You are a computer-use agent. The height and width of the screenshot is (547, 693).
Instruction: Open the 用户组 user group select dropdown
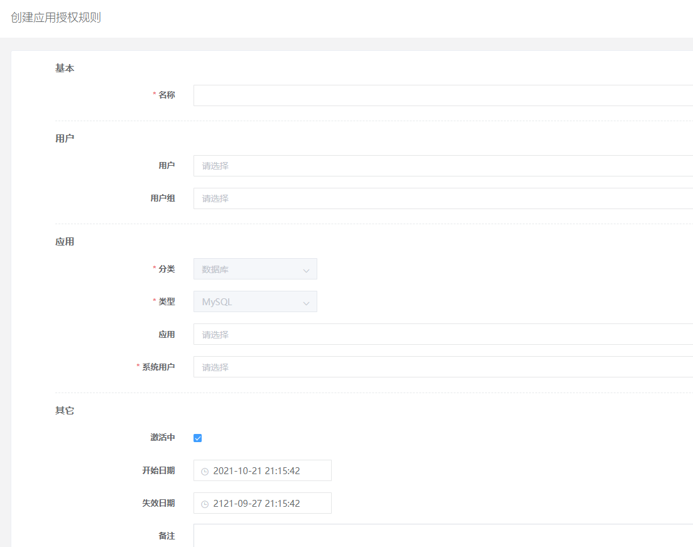(444, 198)
